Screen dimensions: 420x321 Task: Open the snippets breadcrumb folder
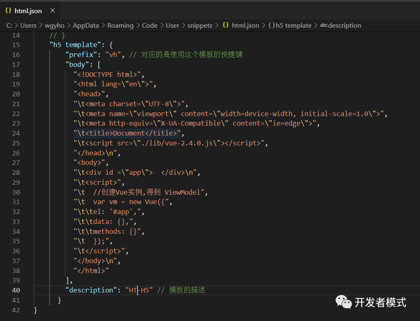coord(200,25)
